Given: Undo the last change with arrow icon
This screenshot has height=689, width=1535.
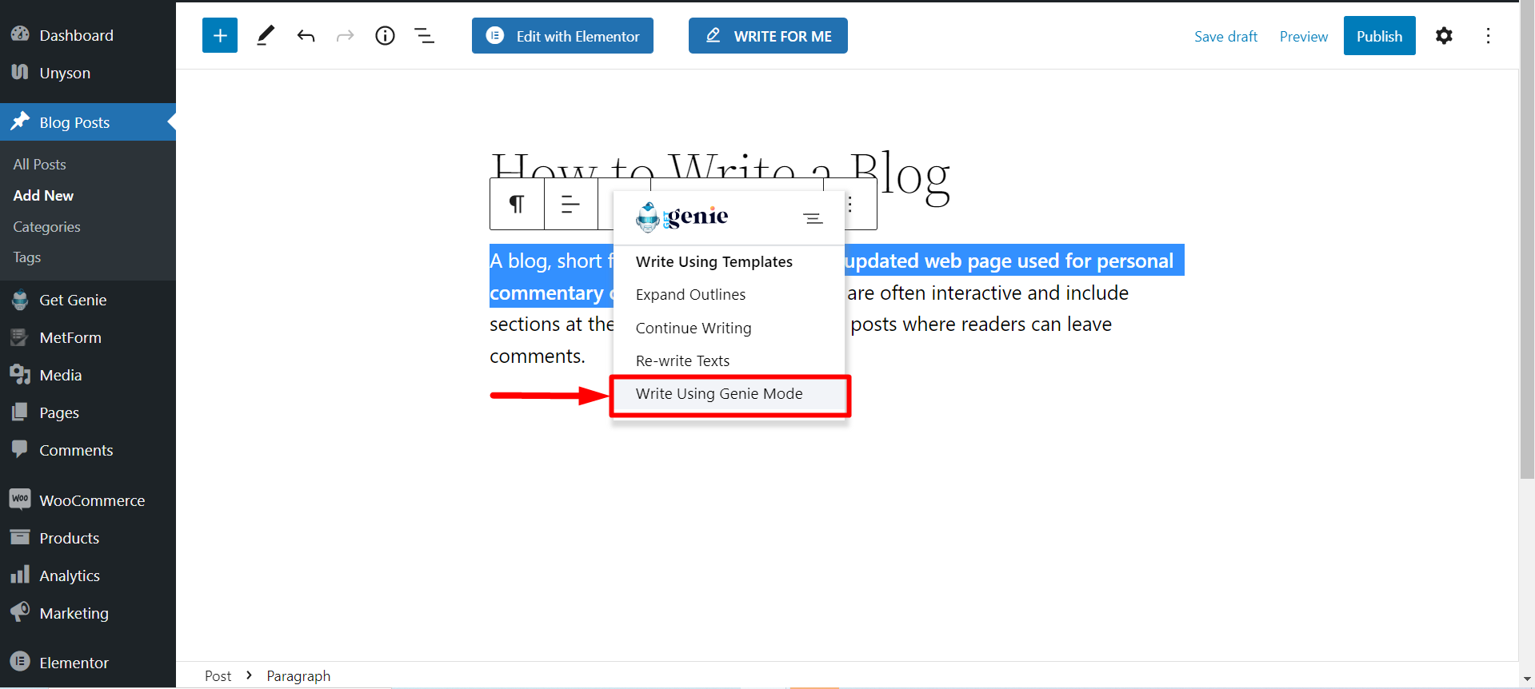Looking at the screenshot, I should click(x=306, y=36).
